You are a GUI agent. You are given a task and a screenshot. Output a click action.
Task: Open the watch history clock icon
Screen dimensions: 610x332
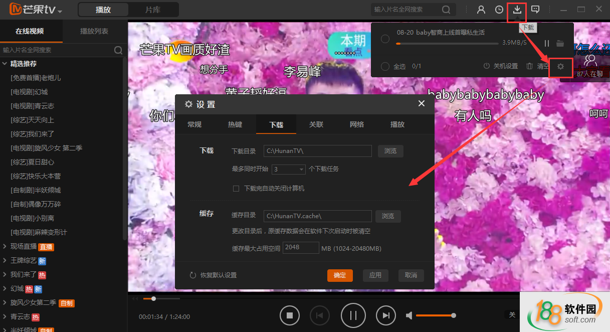click(x=499, y=10)
